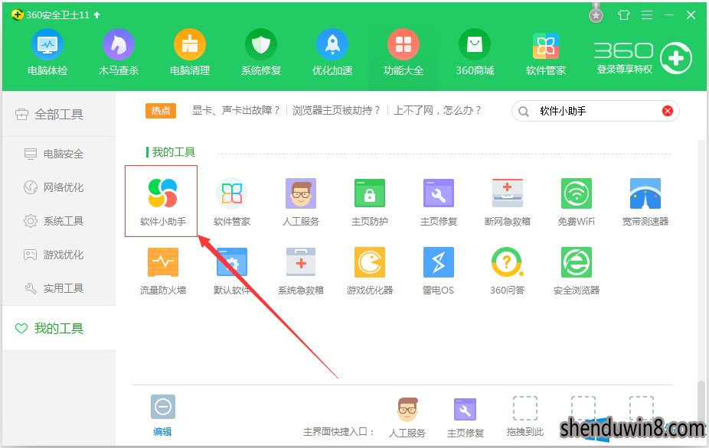The height and width of the screenshot is (448, 709).
Task: Open hot topic 显卡、声卡出故障？
Action: point(237,110)
